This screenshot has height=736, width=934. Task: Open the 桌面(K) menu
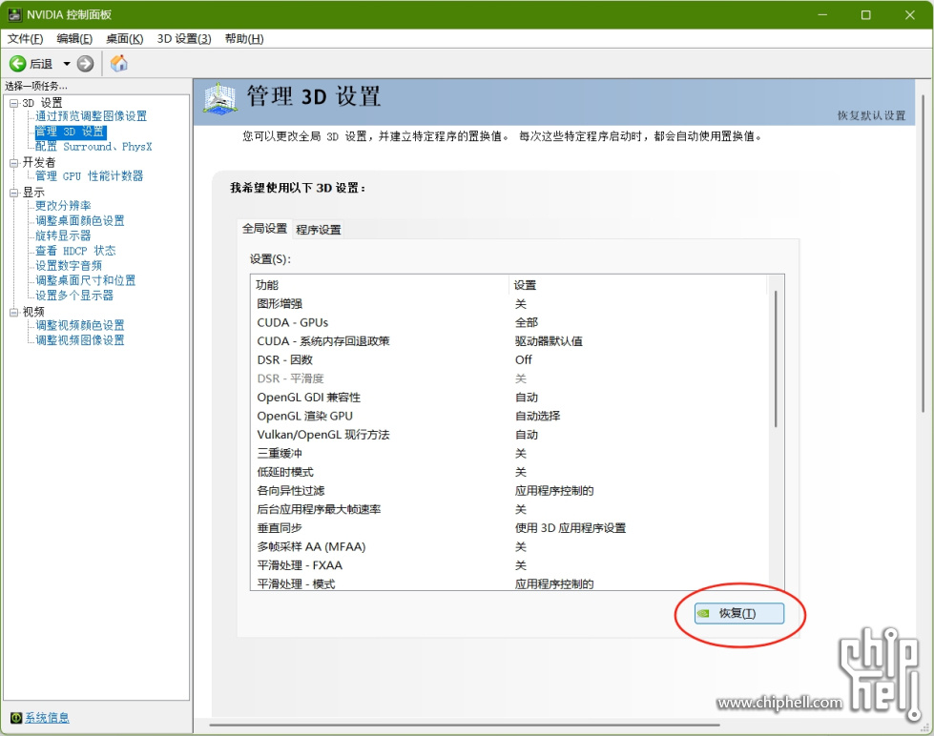124,39
